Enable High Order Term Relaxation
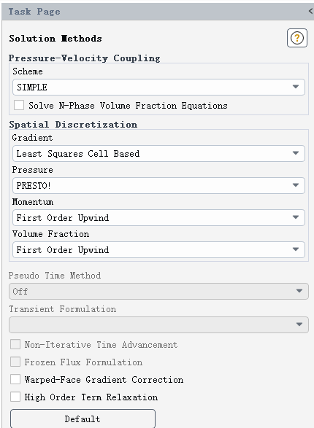Image resolution: width=314 pixels, height=428 pixels. (15, 397)
